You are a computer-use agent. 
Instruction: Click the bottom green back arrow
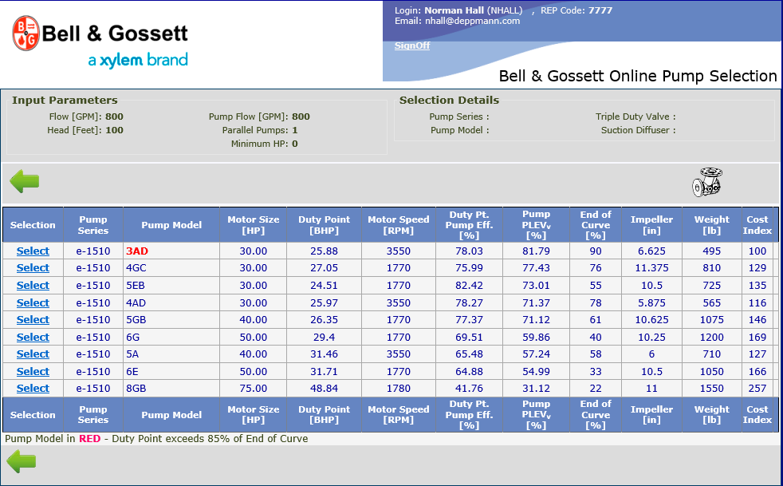pyautogui.click(x=21, y=461)
